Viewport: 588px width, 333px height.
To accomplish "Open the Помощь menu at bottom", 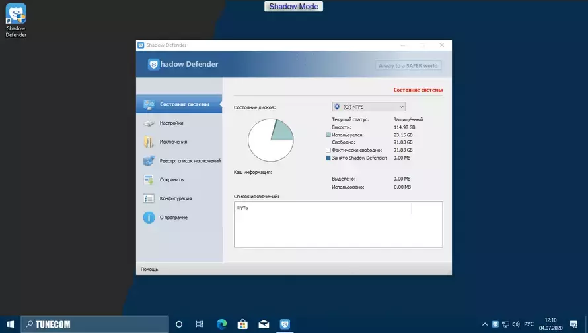I will pyautogui.click(x=149, y=270).
